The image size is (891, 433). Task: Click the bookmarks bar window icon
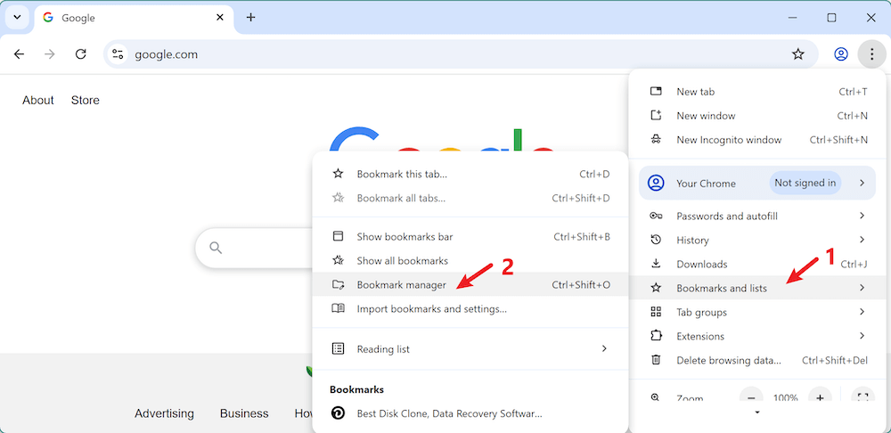(338, 236)
